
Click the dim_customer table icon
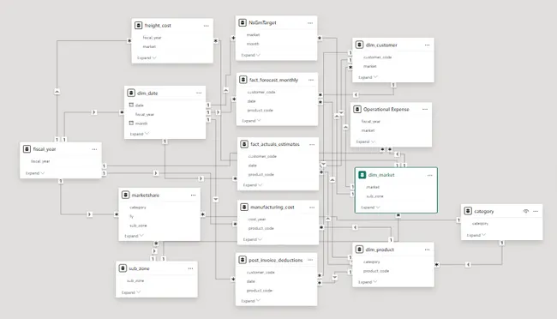360,45
